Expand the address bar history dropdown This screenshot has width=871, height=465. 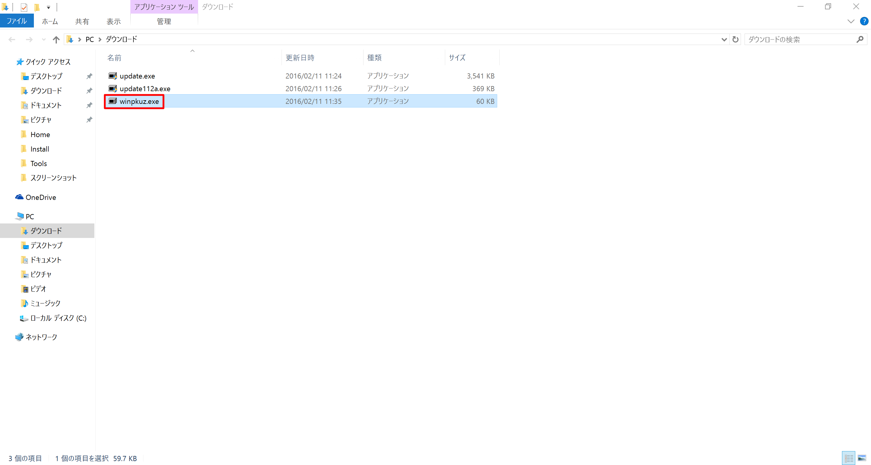coord(724,40)
